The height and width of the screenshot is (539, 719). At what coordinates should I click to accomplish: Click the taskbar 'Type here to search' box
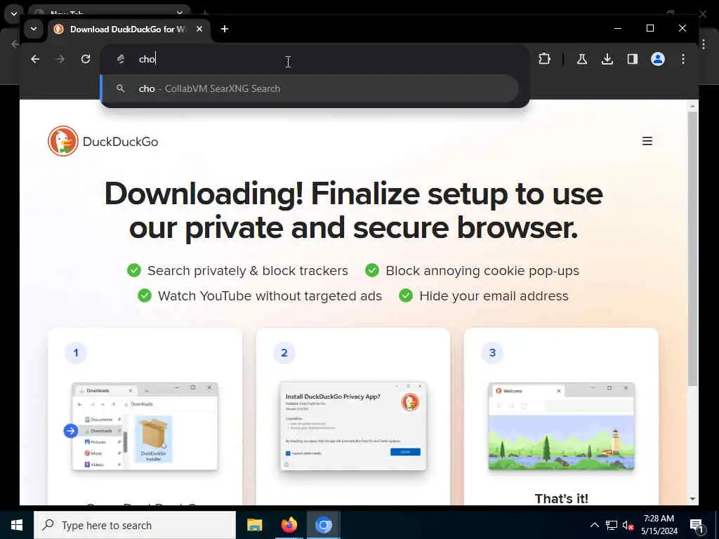tap(135, 525)
